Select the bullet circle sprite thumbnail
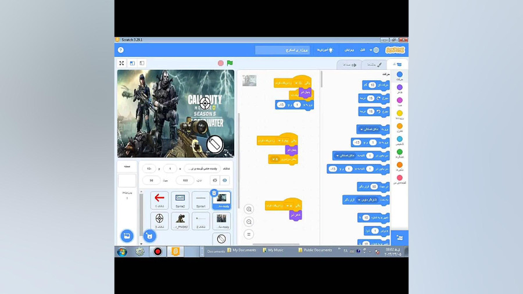The width and height of the screenshot is (523, 294). point(221,239)
